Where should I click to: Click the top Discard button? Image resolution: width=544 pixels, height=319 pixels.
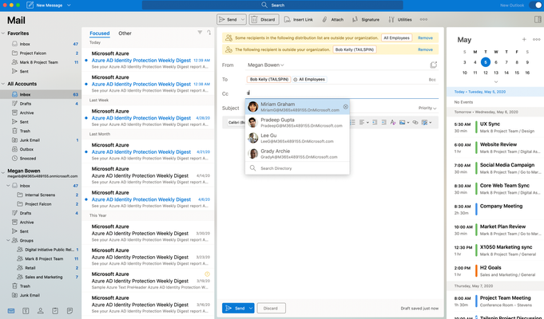click(264, 20)
